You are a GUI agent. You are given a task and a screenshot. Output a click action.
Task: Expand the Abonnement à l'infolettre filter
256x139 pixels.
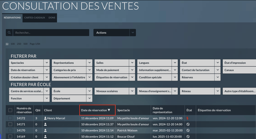[x=72, y=78]
